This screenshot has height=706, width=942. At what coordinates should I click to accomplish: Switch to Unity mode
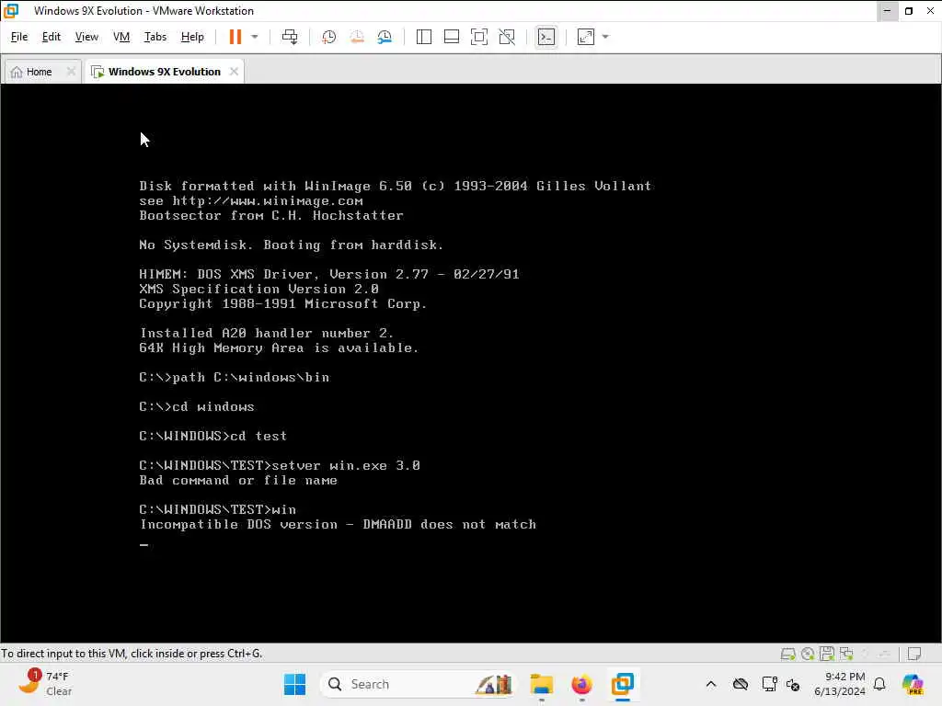tap(507, 37)
